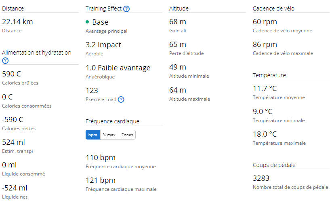Click the Fréquence cardiaque section heading
This screenshot has width=334, height=203.
112,121
